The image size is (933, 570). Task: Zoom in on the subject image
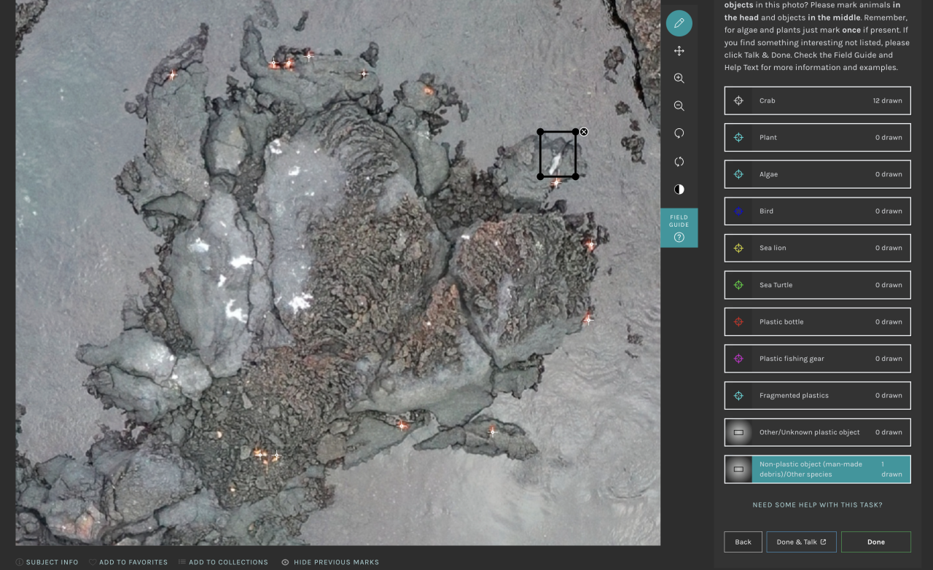679,79
